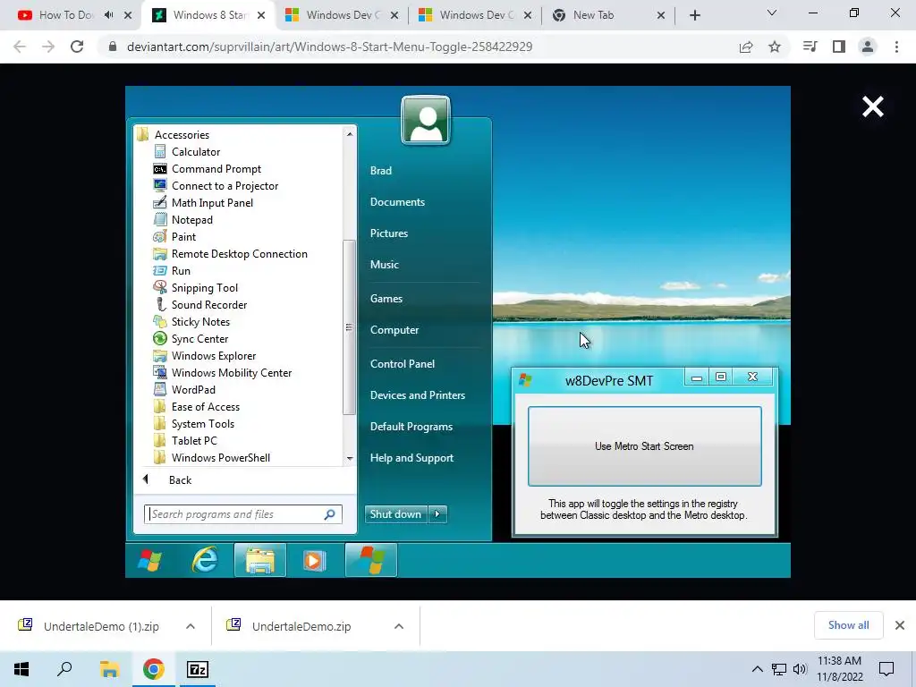Click the folder icon in the pictured taskbar
Viewport: 916px width, 687px height.
pos(260,560)
